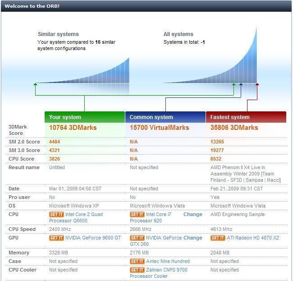Click CPU Speed value 2666 MHz
This screenshot has width=293, height=281.
pyautogui.click(x=141, y=229)
